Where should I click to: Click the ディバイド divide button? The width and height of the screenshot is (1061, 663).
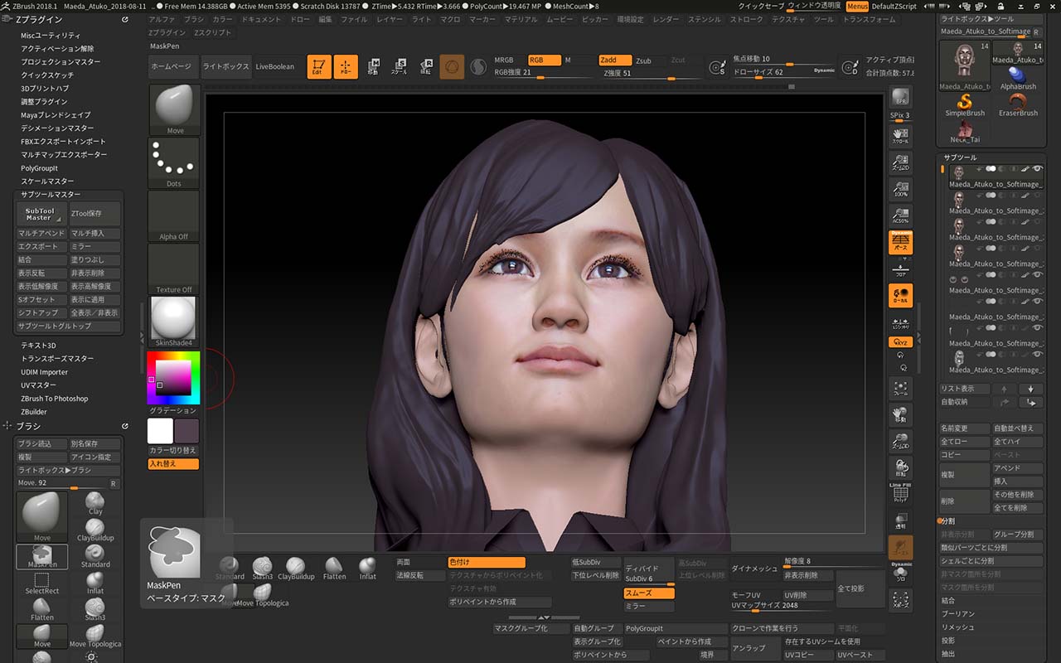(648, 569)
